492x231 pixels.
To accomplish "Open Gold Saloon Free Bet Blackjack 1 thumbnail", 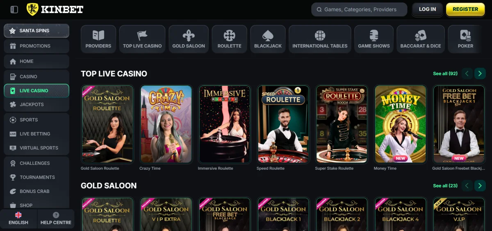I will pyautogui.click(x=459, y=124).
